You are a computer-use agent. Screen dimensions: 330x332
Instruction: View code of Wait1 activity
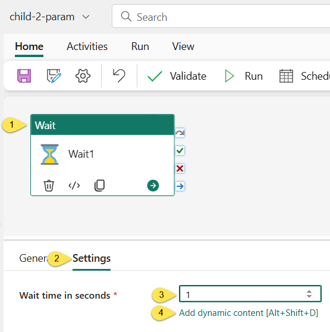[x=74, y=186]
